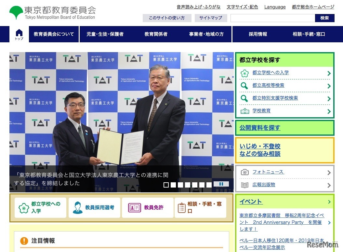Open ペルー日本人移住120周年 event link
The image size is (343, 252).
[282, 244]
